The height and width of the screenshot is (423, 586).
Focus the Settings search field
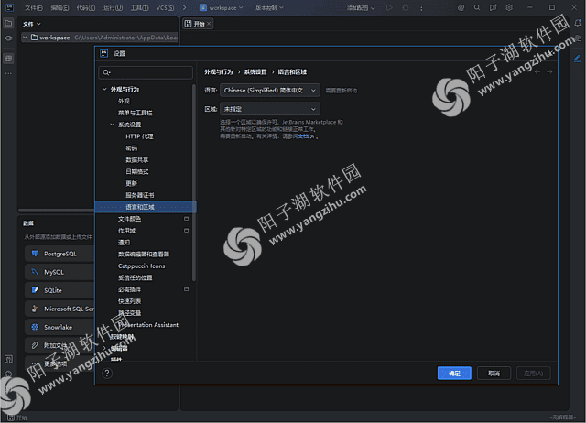click(x=146, y=72)
